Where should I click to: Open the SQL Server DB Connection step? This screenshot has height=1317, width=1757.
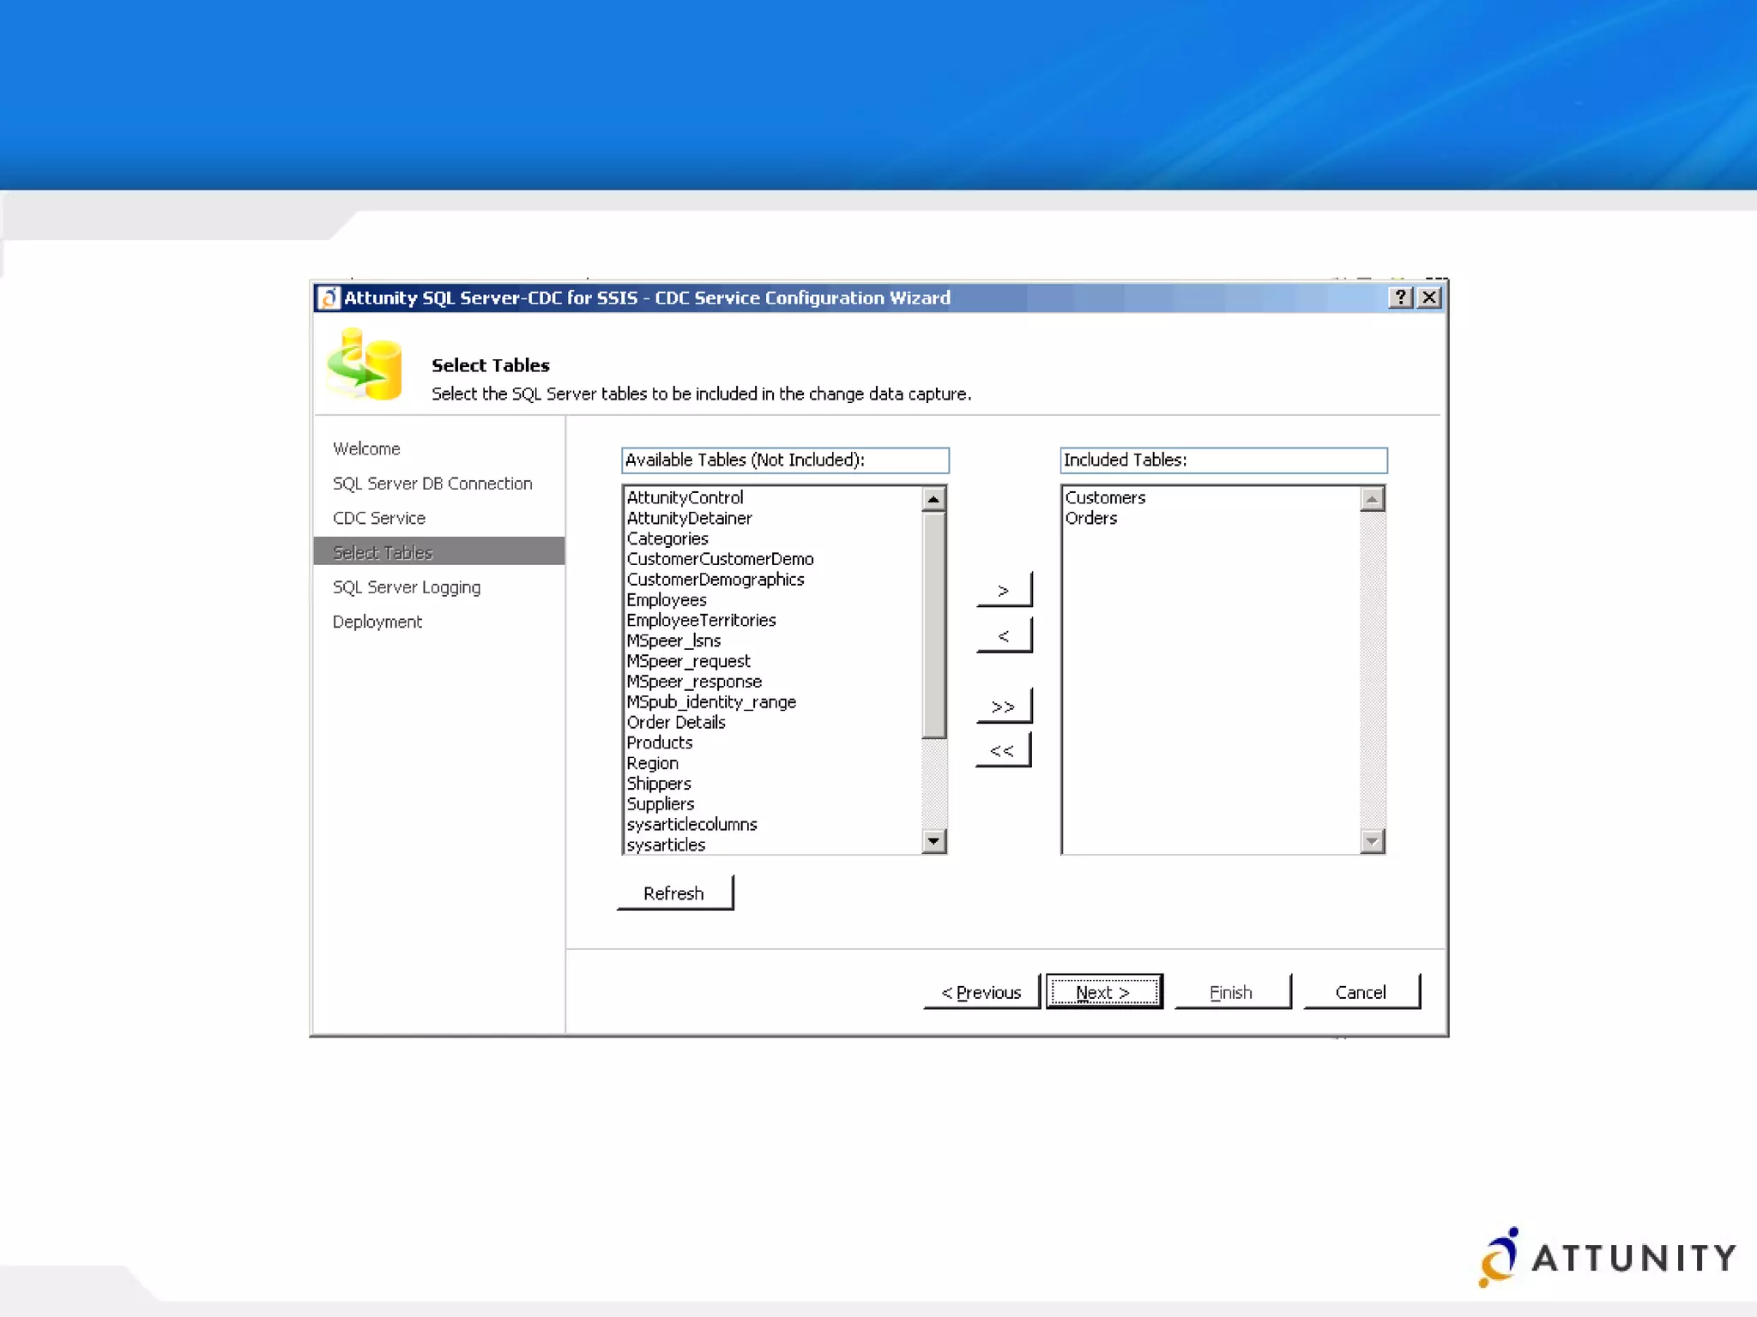(432, 484)
